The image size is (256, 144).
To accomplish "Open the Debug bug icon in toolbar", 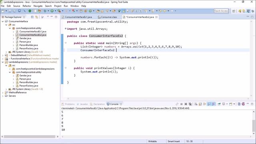I will [45, 11].
